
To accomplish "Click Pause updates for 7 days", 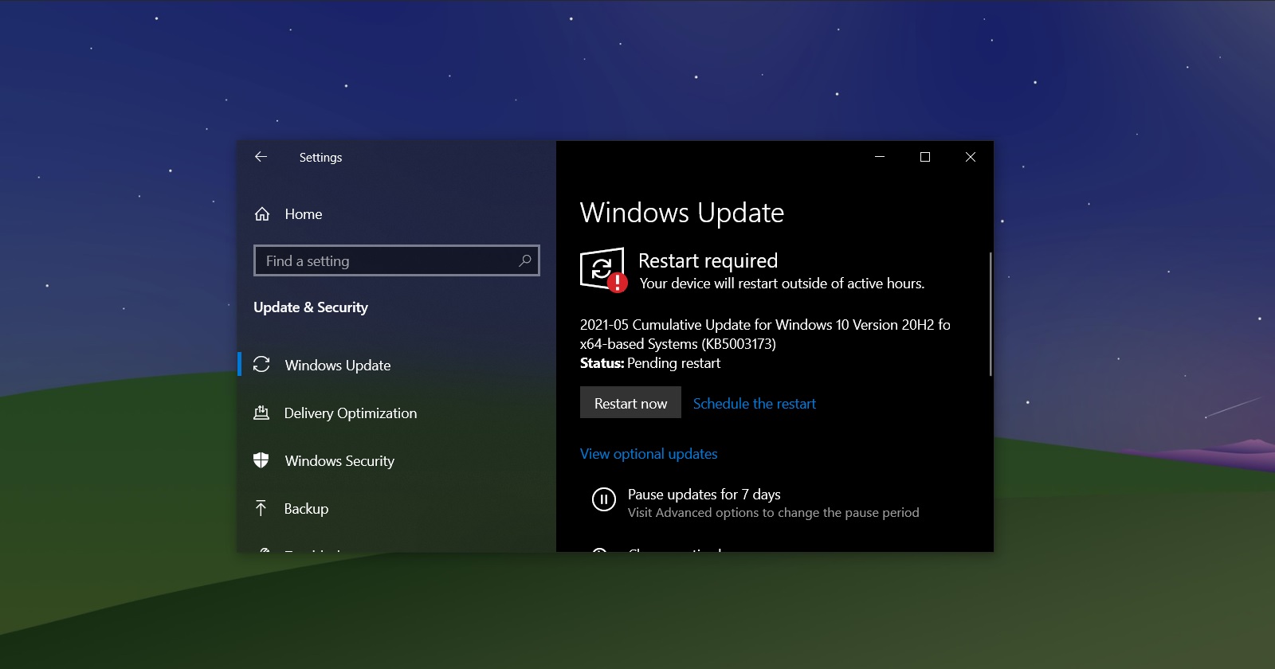I will [x=704, y=495].
